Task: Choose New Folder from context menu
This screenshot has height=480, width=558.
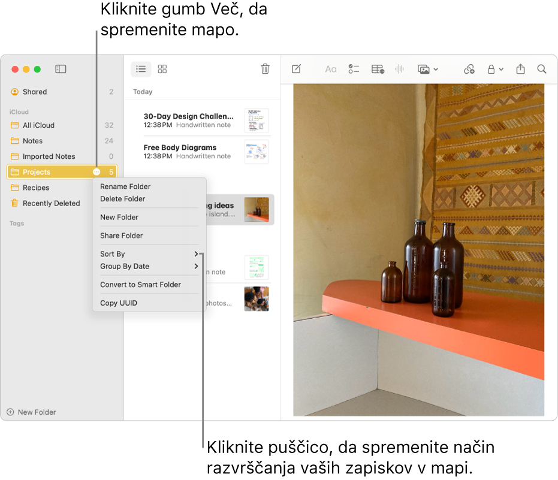Action: click(x=149, y=217)
